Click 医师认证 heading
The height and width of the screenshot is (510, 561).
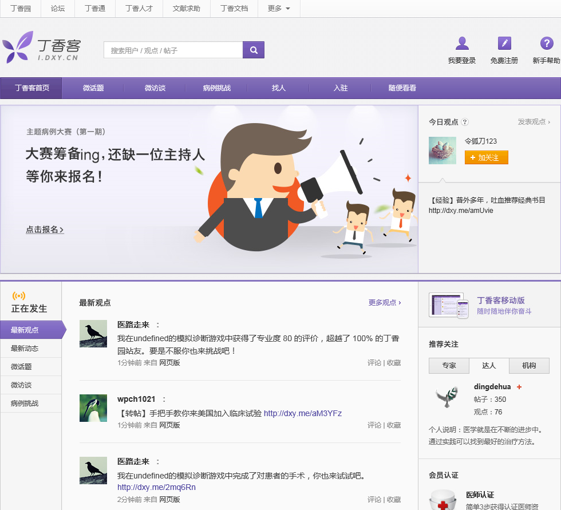tap(480, 495)
